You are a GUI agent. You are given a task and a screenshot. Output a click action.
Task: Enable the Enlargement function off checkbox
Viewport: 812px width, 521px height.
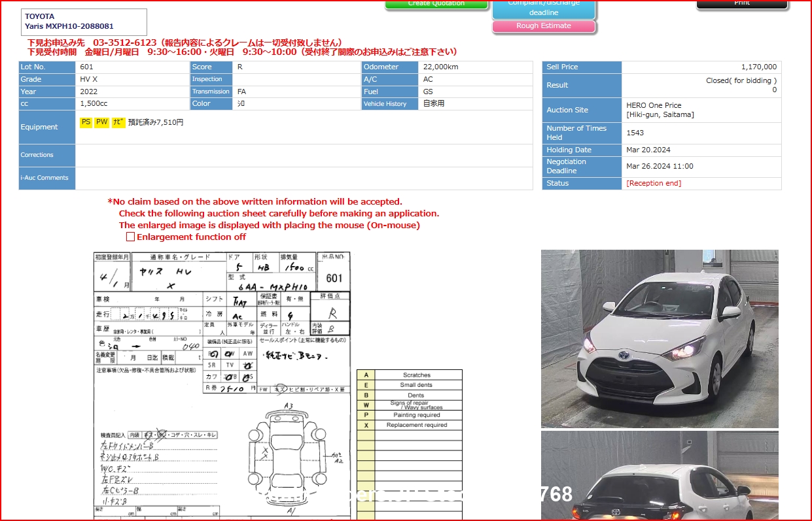(130, 237)
